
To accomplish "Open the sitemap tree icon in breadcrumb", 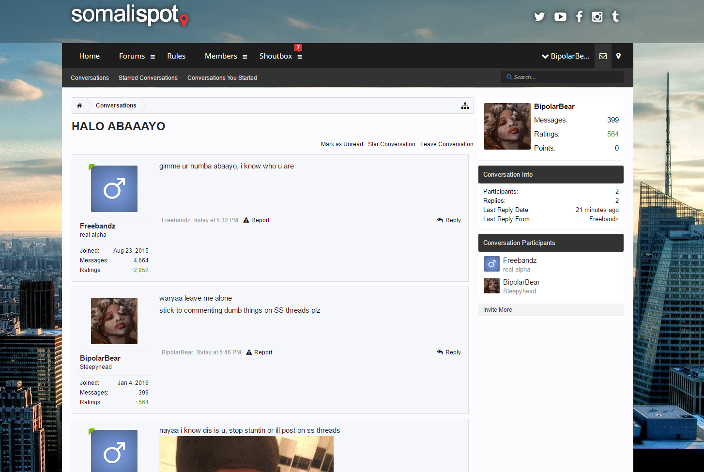I will (x=465, y=106).
